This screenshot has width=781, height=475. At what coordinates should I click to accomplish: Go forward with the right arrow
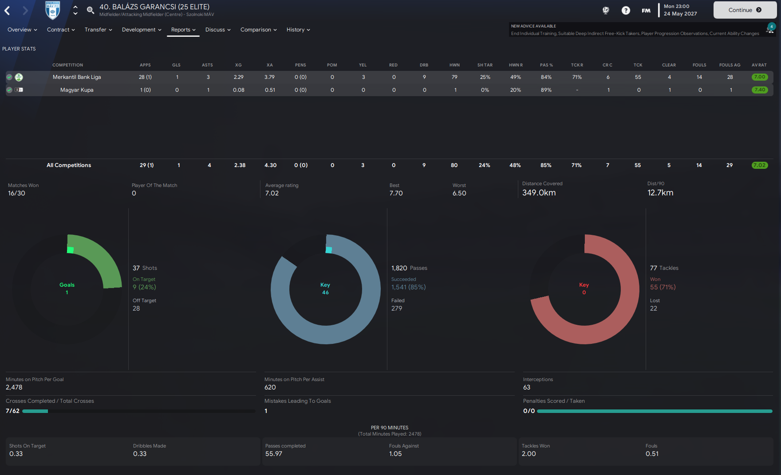click(25, 11)
